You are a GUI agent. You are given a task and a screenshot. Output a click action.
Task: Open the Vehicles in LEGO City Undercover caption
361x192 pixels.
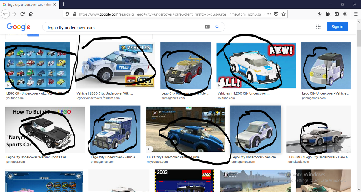click(243, 93)
